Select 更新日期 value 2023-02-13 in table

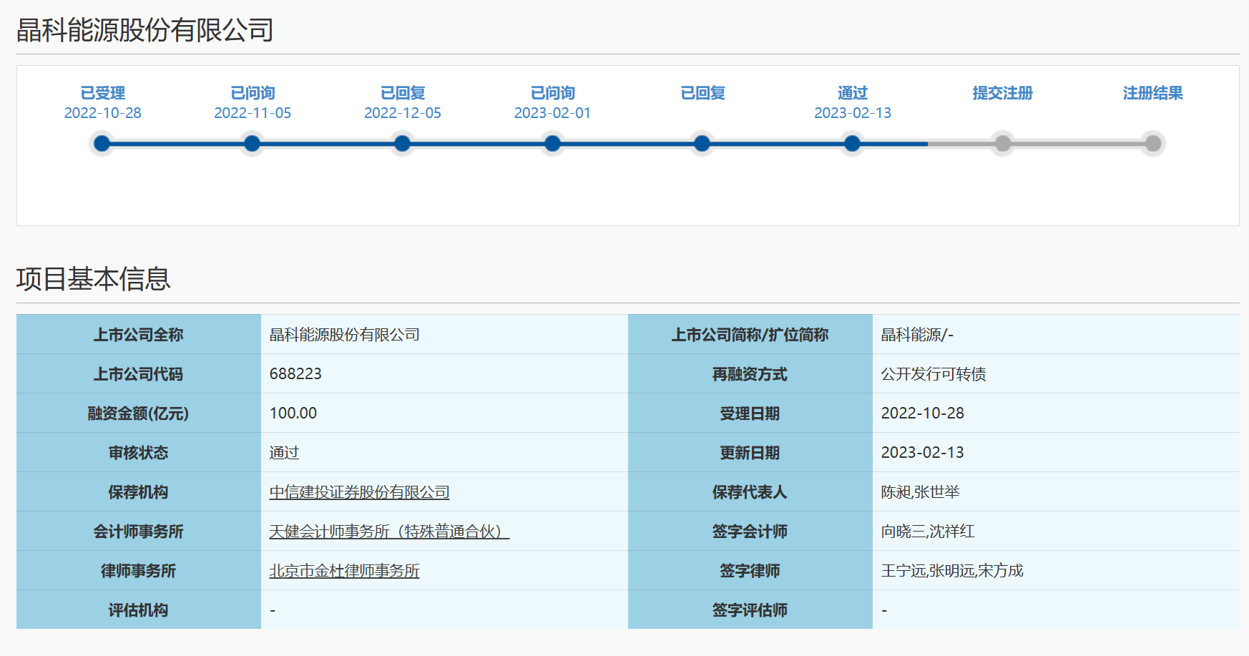coord(923,453)
